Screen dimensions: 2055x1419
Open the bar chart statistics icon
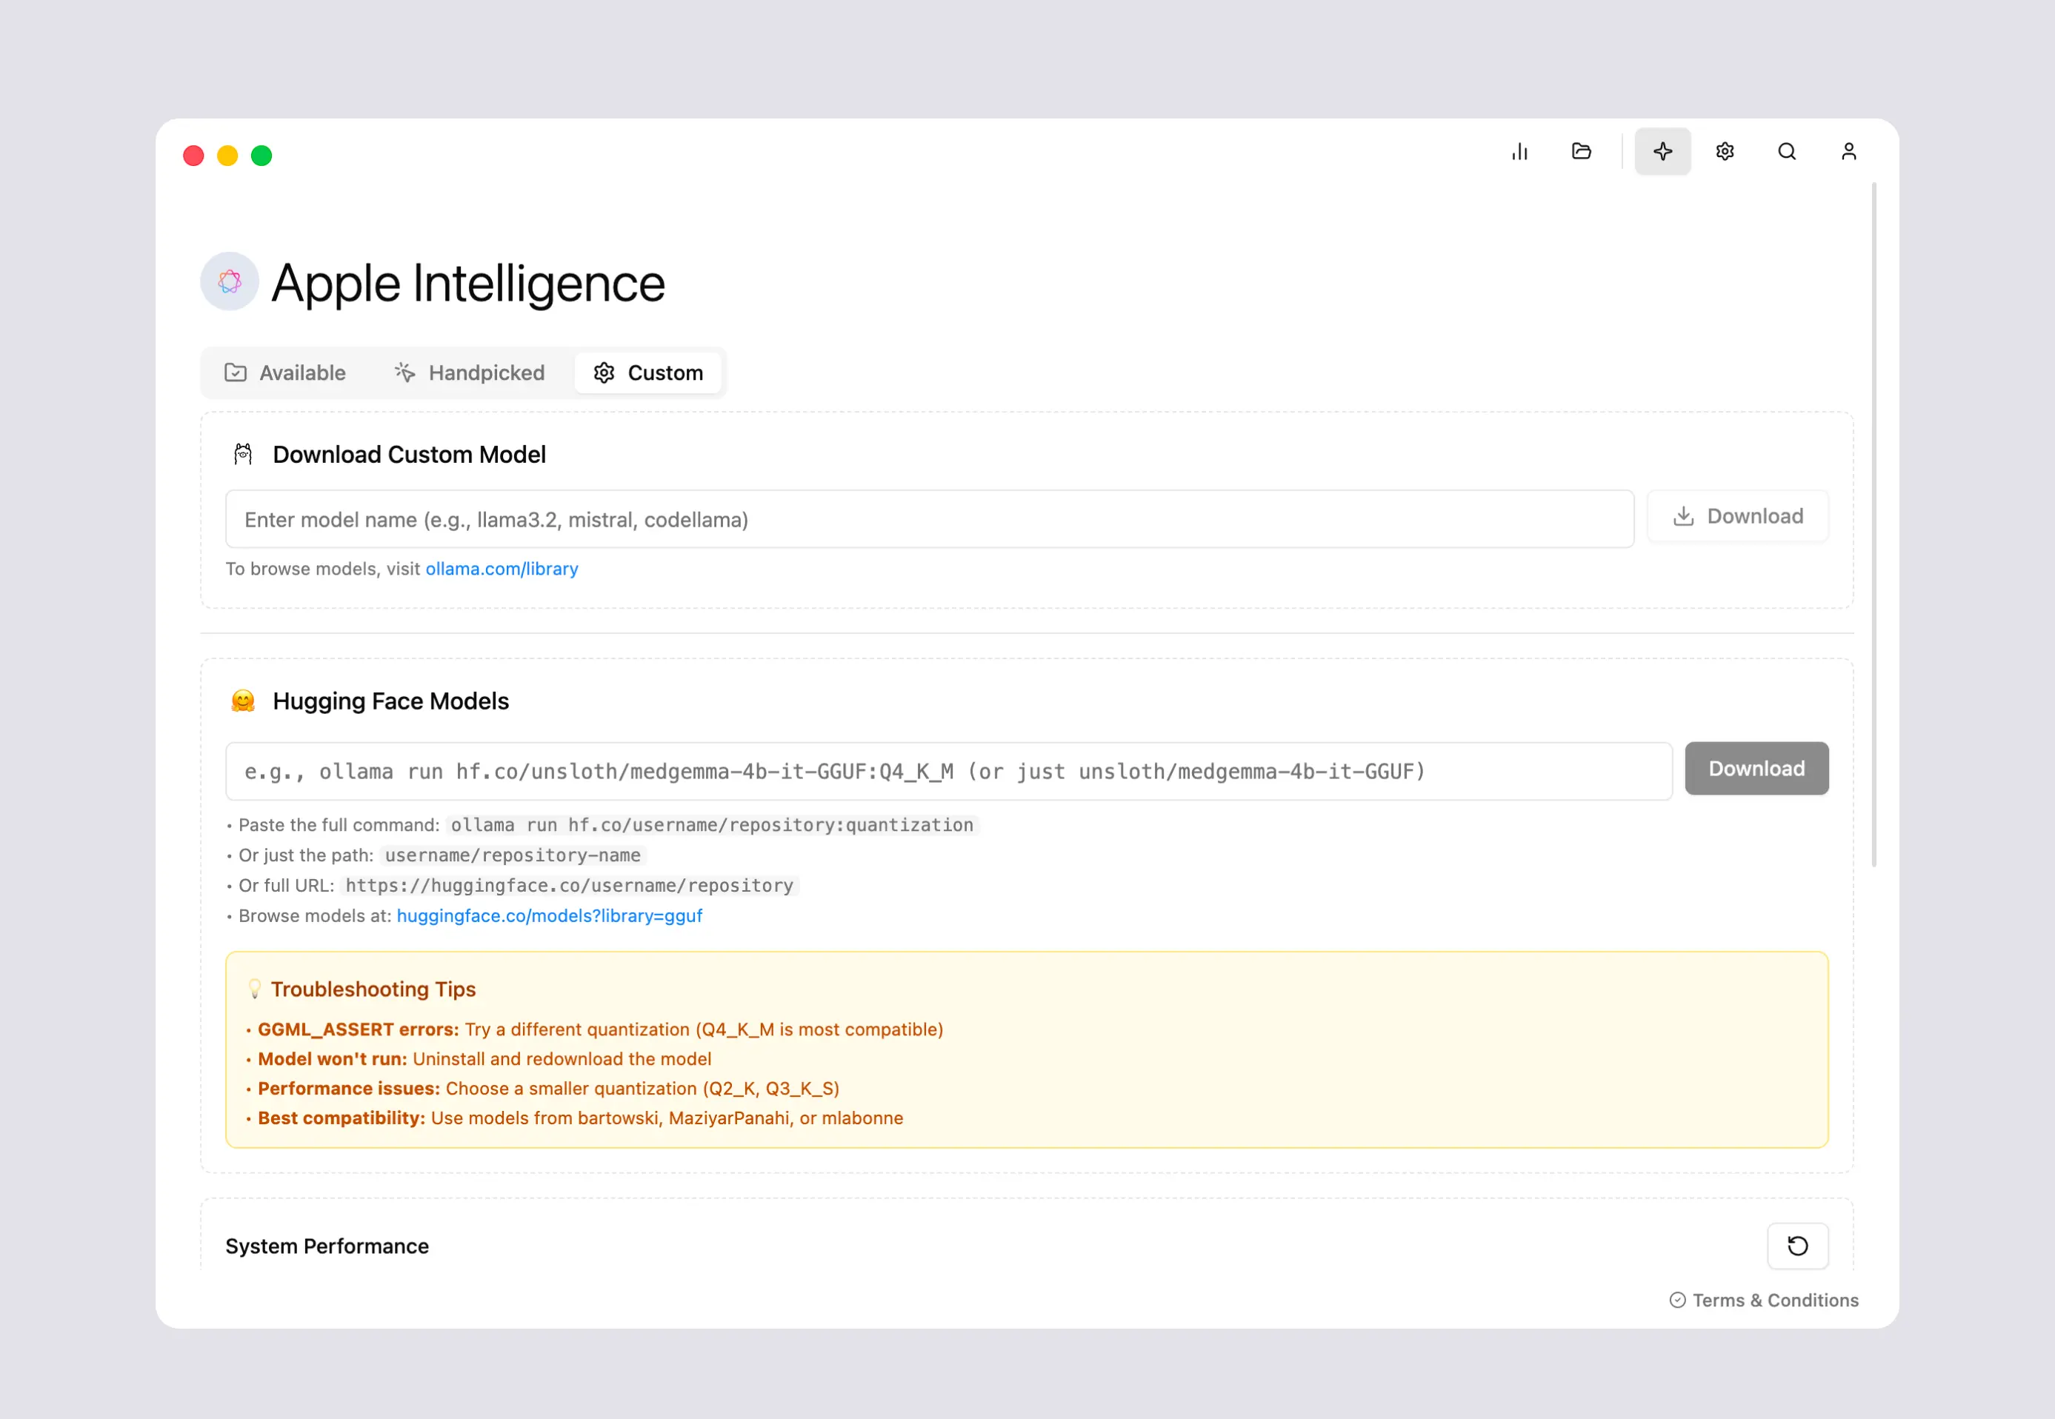1519,152
